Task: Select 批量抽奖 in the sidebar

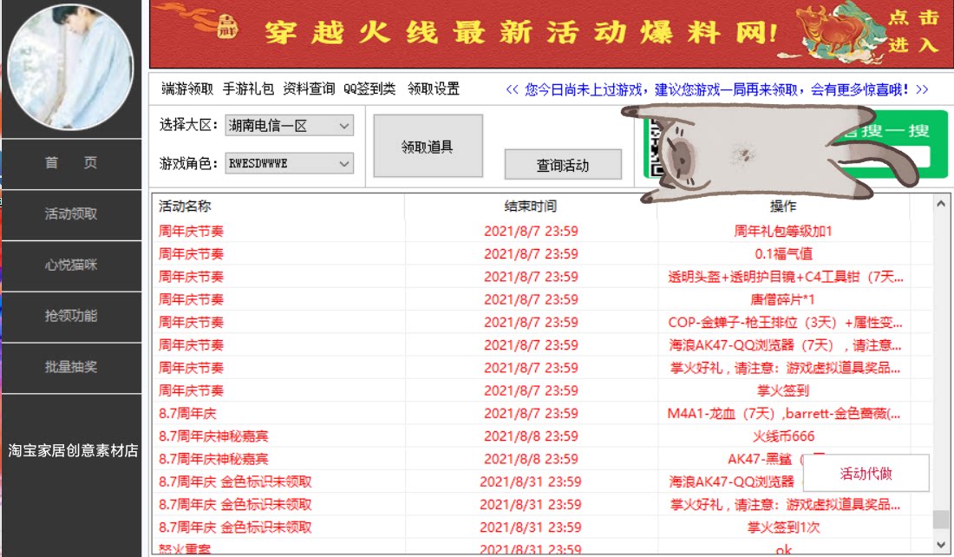Action: tap(73, 368)
